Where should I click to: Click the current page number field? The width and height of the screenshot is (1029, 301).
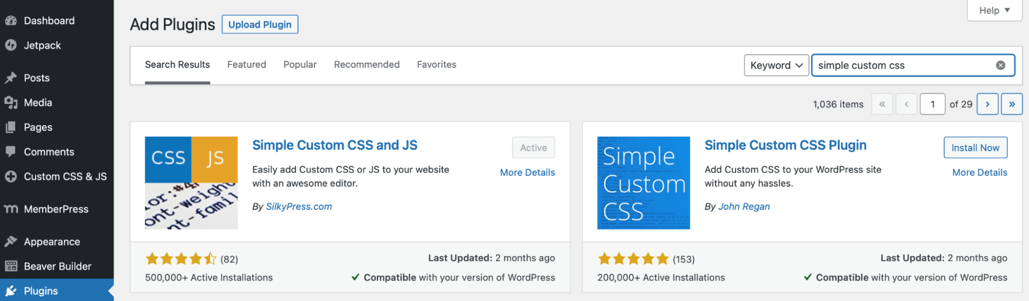pos(932,104)
